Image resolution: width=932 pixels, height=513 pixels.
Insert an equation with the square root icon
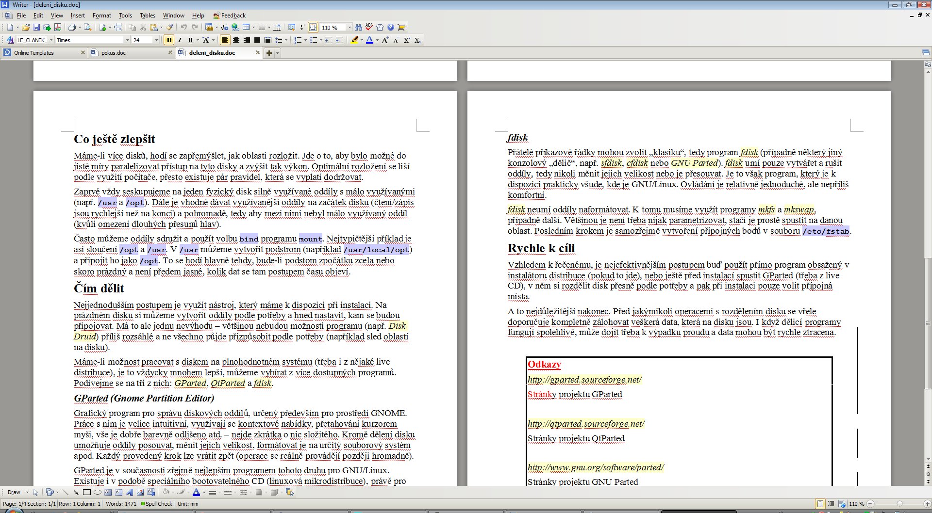pyautogui.click(x=225, y=28)
